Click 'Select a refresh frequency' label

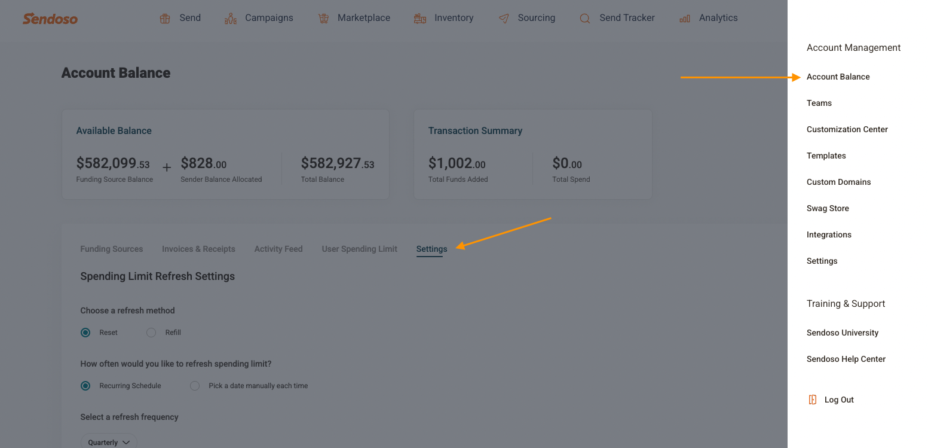(x=130, y=417)
